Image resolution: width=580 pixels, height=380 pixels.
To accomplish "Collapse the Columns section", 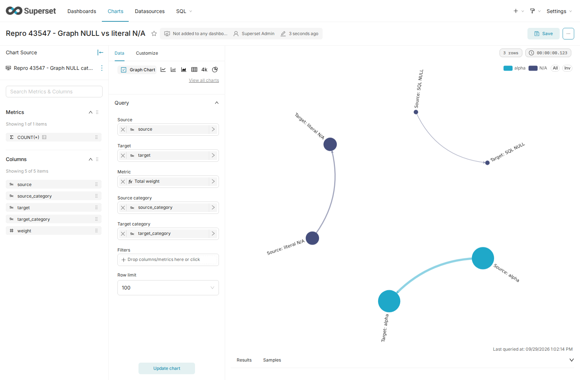I will click(91, 159).
